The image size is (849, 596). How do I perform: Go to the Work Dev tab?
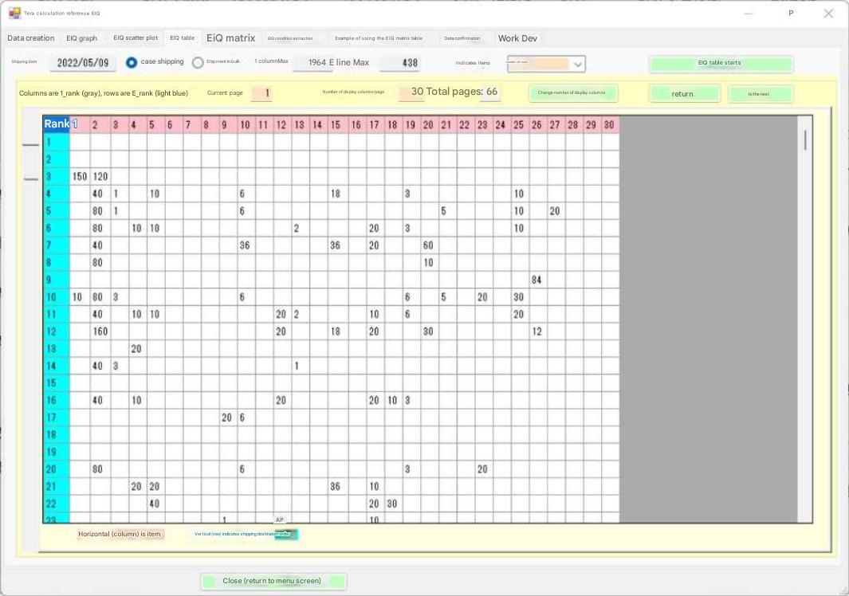(517, 38)
